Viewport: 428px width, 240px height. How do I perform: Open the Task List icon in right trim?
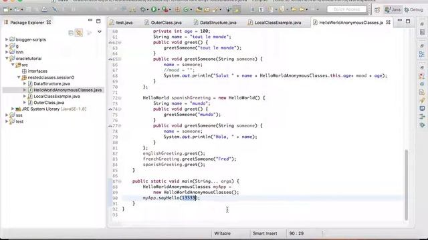click(422, 33)
